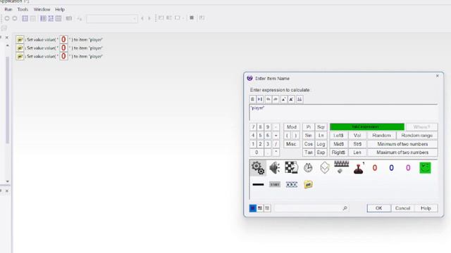Insert the Right$ string function

point(338,153)
